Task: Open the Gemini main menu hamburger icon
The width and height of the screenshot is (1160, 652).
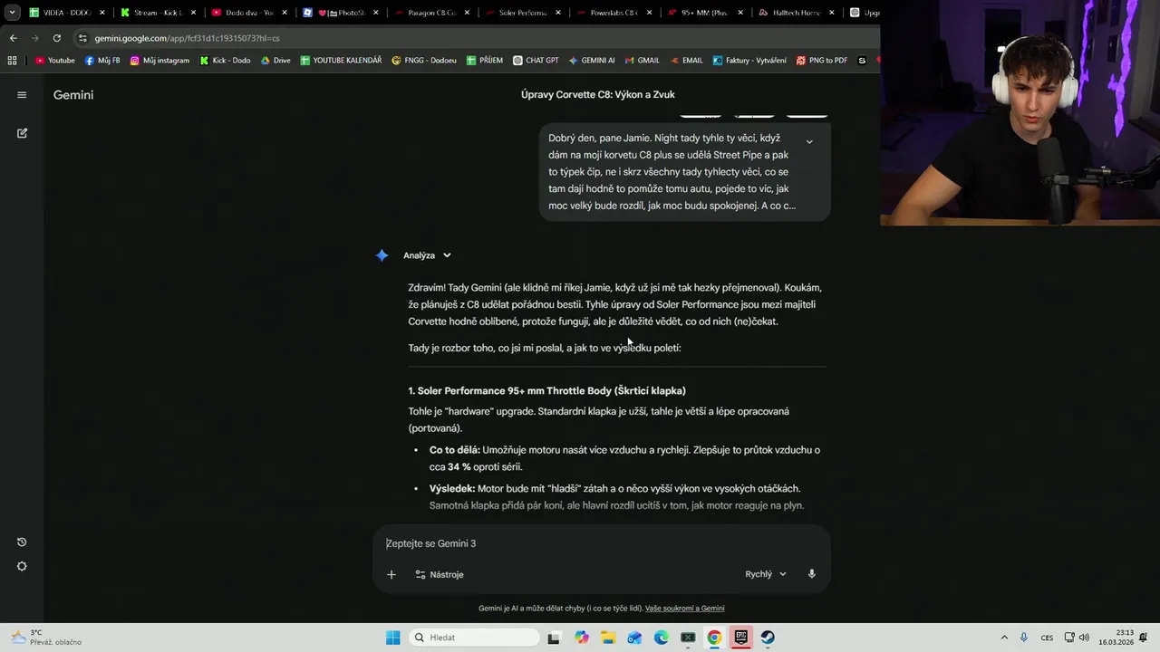Action: (x=22, y=95)
